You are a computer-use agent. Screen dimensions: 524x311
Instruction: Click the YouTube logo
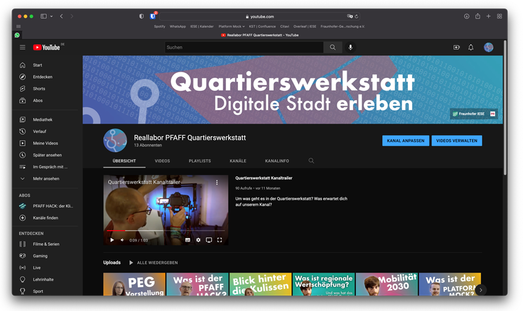click(x=46, y=47)
